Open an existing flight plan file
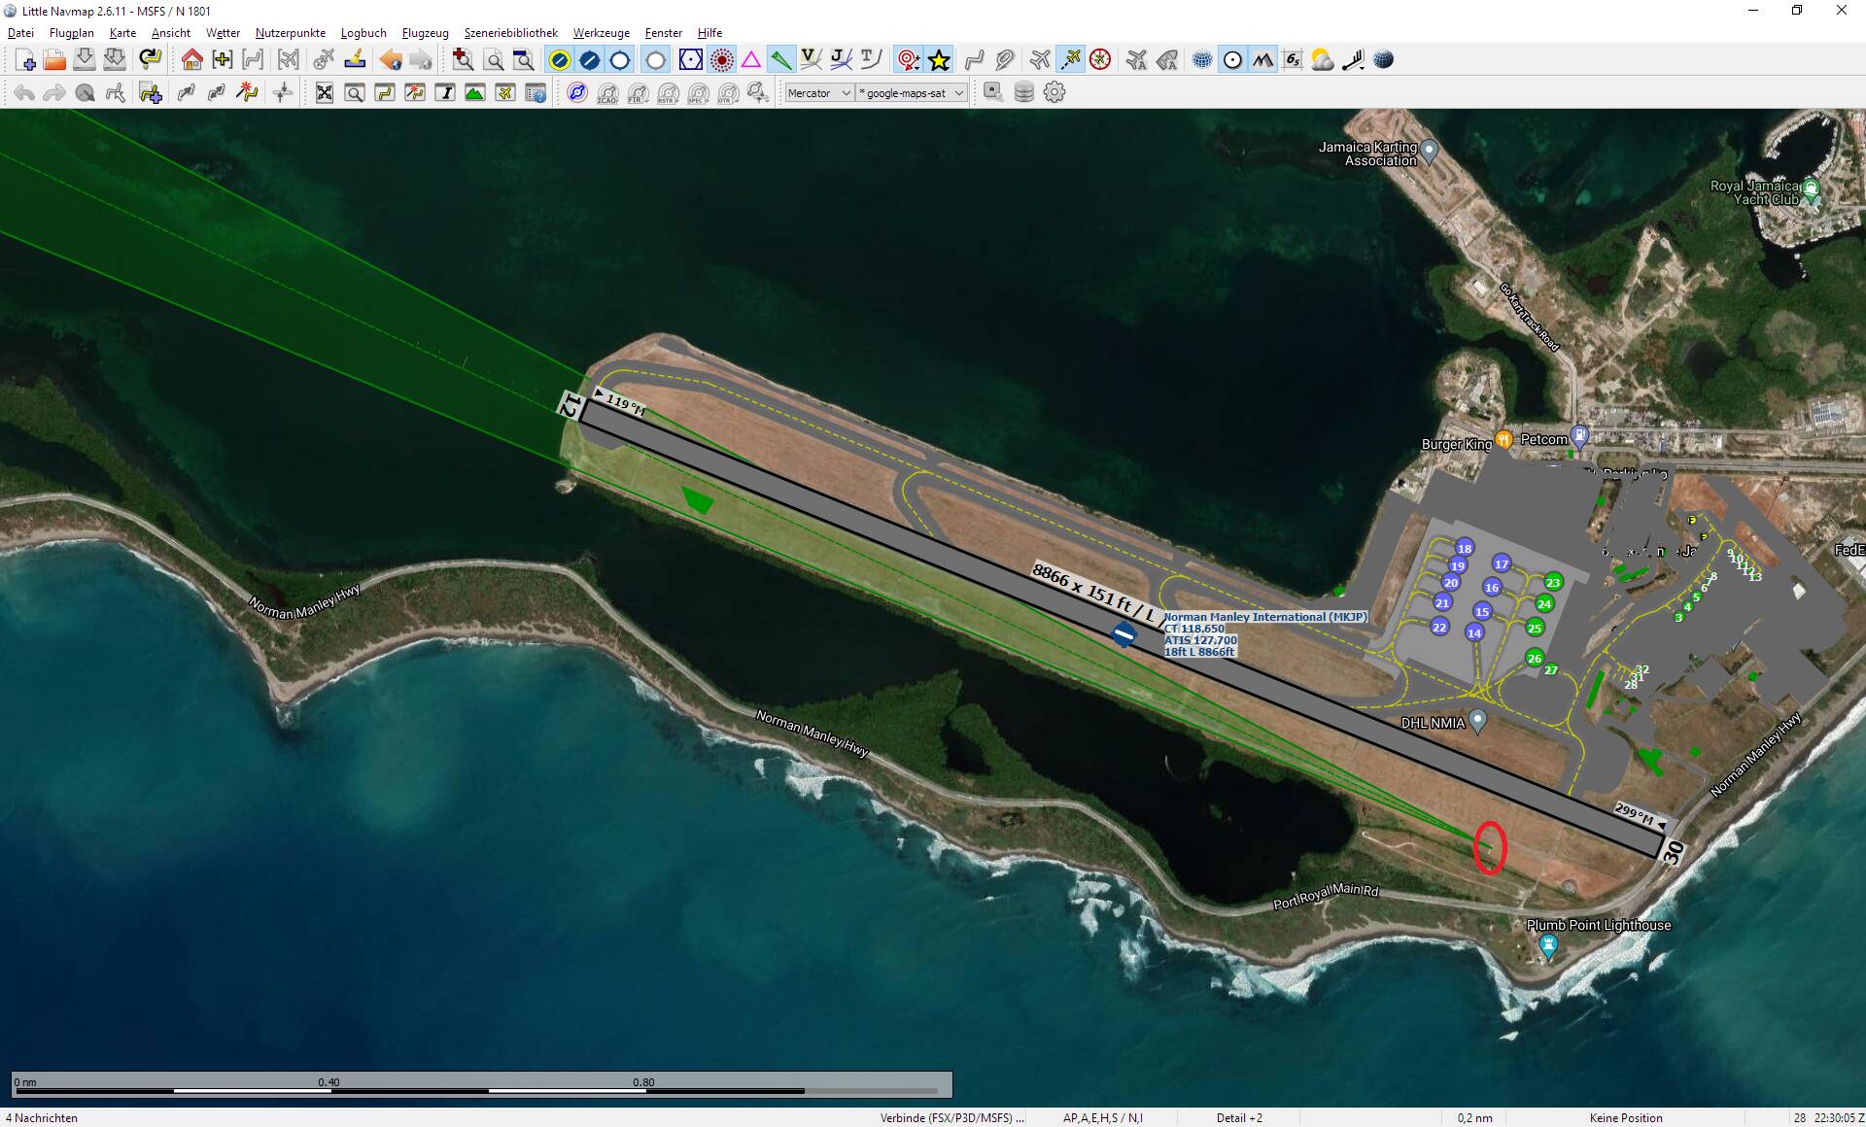Screen dimensions: 1866x1127 tap(55, 59)
